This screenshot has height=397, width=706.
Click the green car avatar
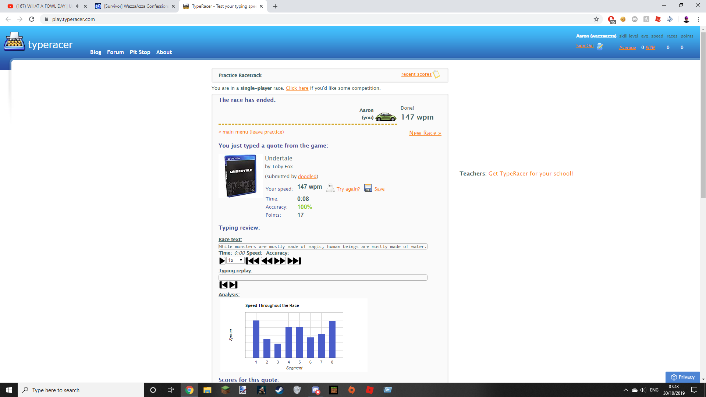coord(386,117)
